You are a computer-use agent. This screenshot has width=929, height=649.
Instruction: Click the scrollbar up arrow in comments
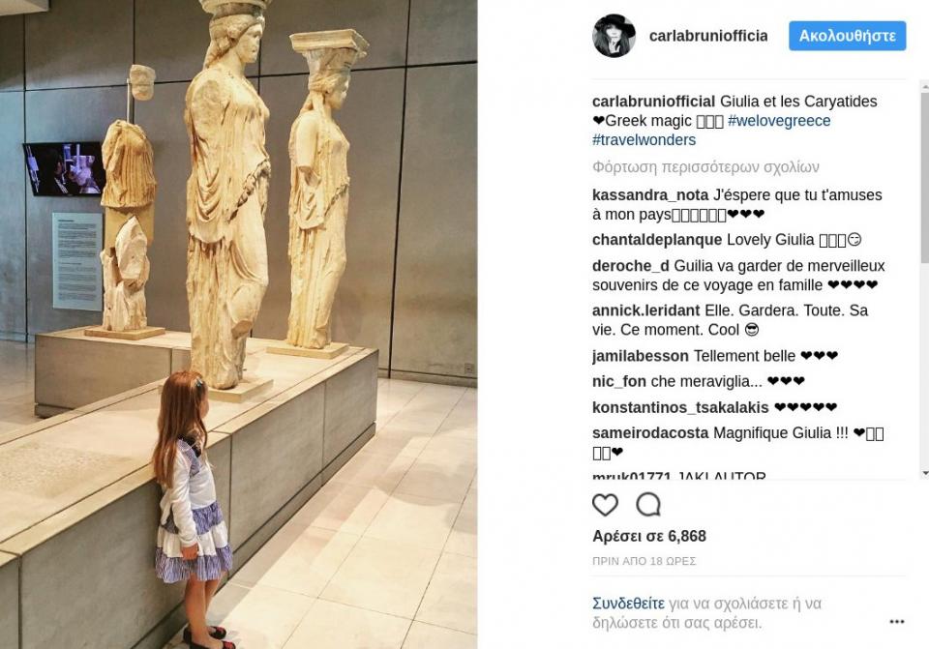(925, 86)
